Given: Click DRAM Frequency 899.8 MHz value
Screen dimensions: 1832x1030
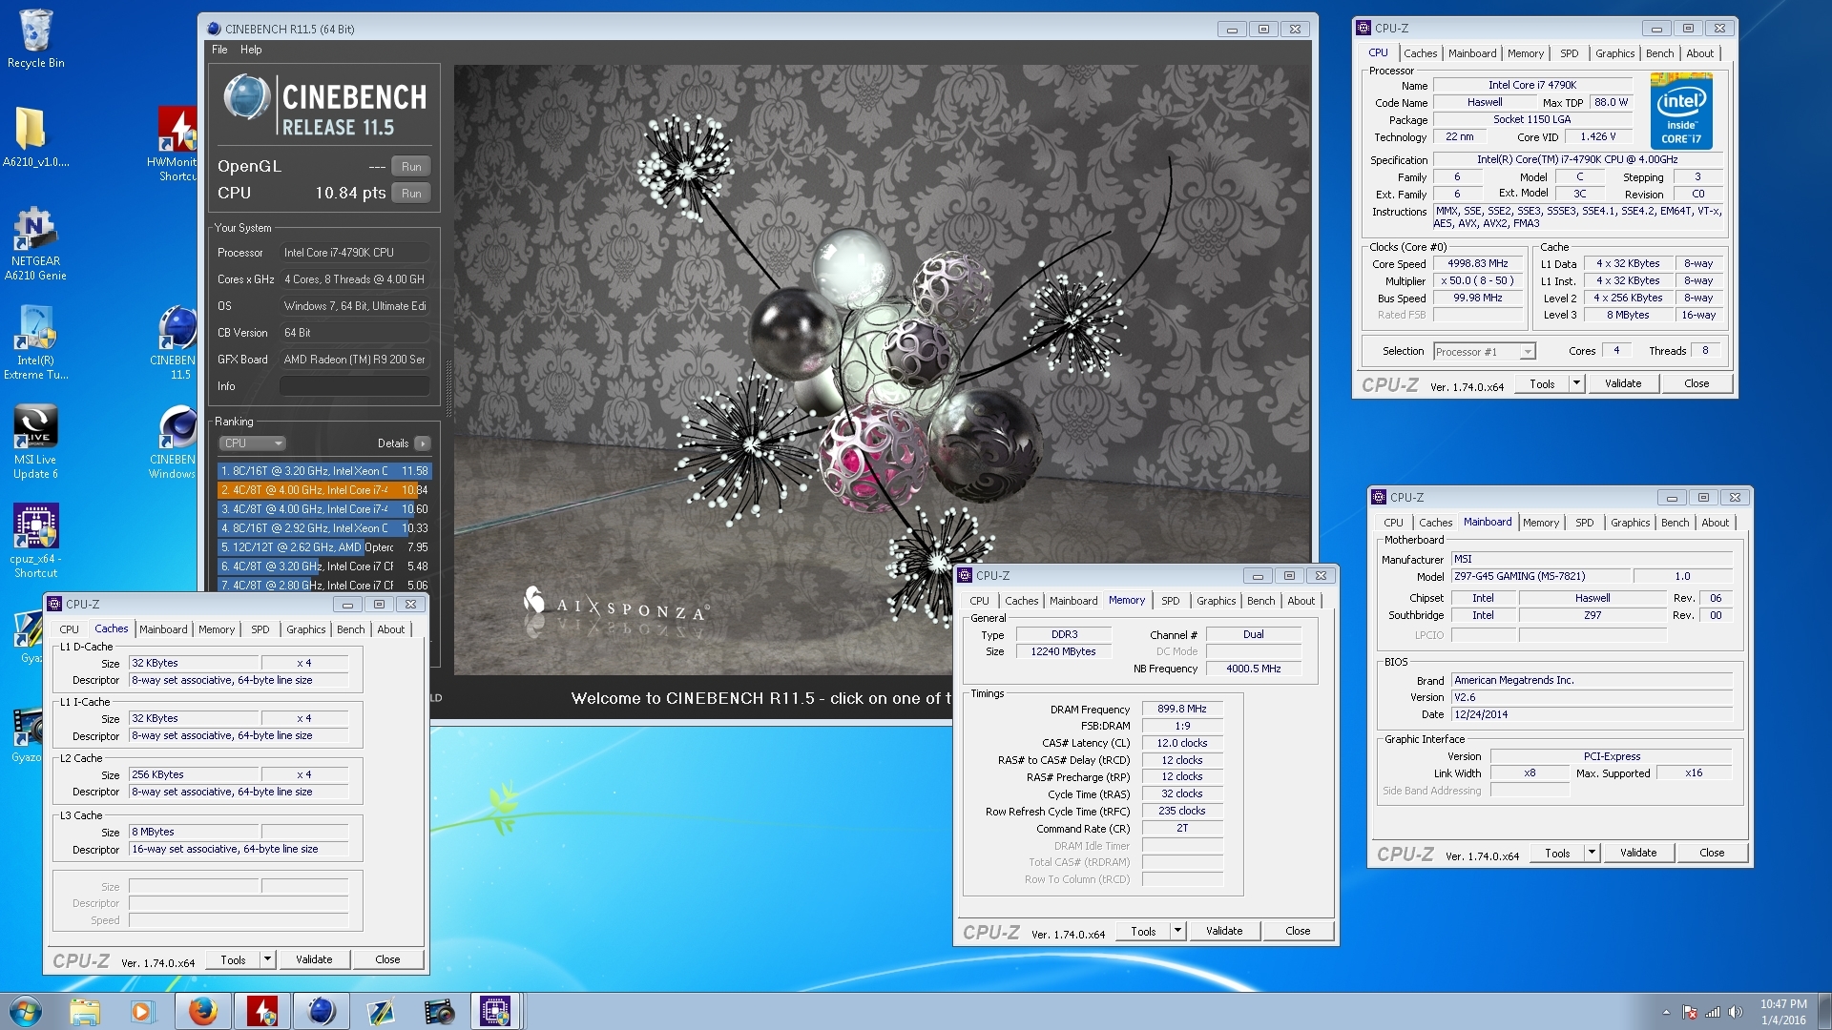Looking at the screenshot, I should pyautogui.click(x=1182, y=710).
